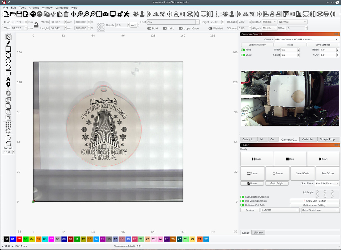Switch to the Shape Properties tab
Viewport: 341px width, 250px height.
pos(328,139)
